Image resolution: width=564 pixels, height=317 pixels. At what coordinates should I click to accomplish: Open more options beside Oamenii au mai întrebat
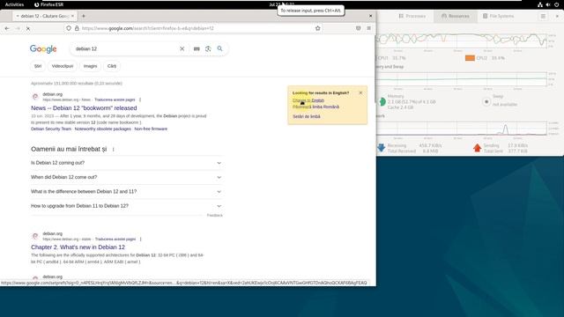click(x=114, y=149)
